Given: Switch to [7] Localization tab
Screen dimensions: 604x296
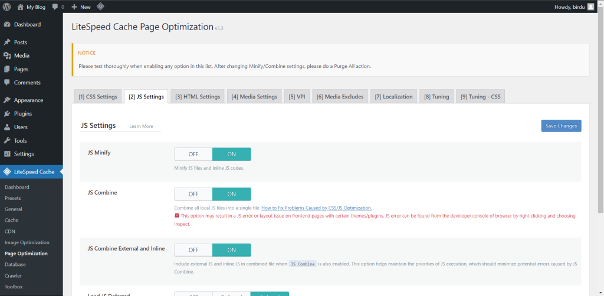Looking at the screenshot, I should [393, 97].
